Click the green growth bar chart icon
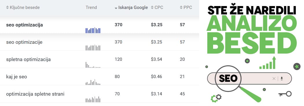This screenshot has height=106, width=304. (x=268, y=63)
